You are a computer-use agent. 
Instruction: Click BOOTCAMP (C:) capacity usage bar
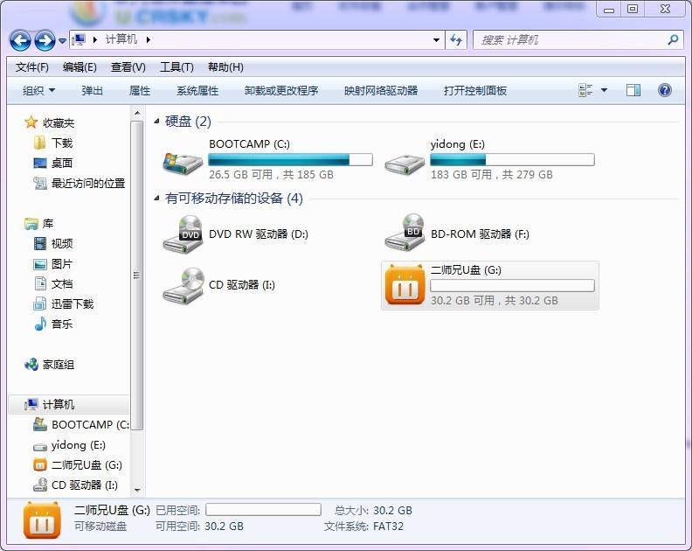(x=290, y=159)
